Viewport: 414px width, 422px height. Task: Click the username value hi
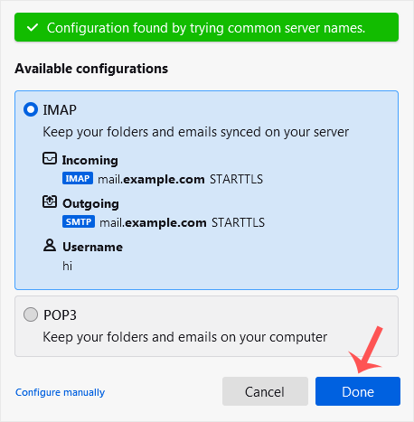coord(68,266)
